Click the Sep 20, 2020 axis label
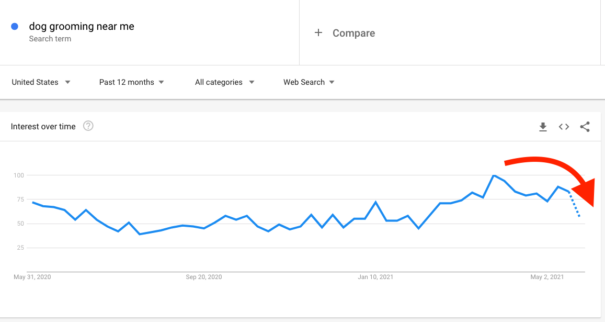 point(204,277)
